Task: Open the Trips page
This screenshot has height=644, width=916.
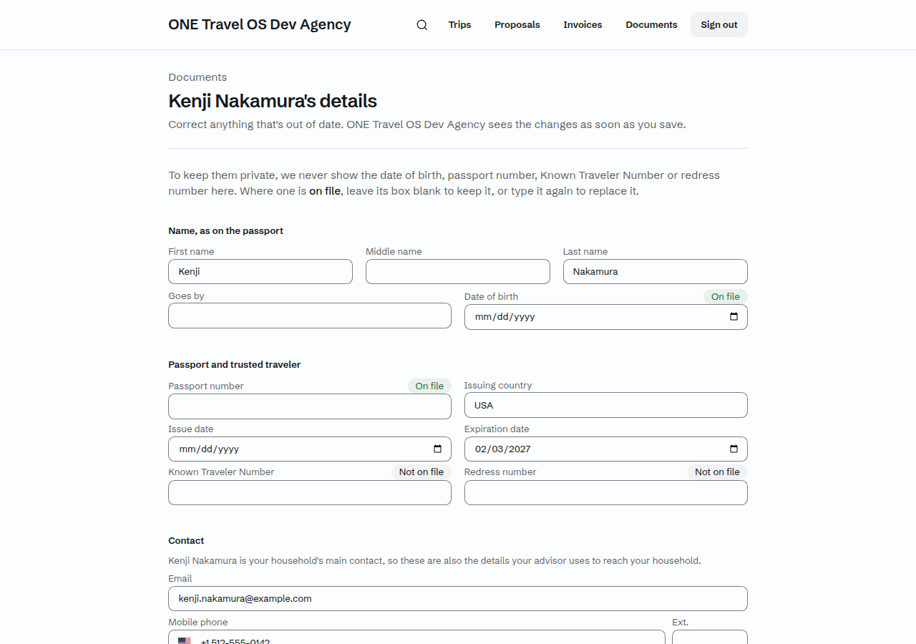Action: (459, 25)
